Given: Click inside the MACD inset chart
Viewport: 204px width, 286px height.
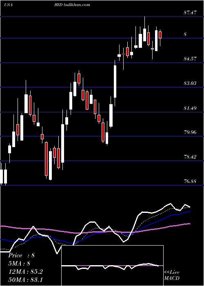Looking at the screenshot, I should (x=112, y=266).
